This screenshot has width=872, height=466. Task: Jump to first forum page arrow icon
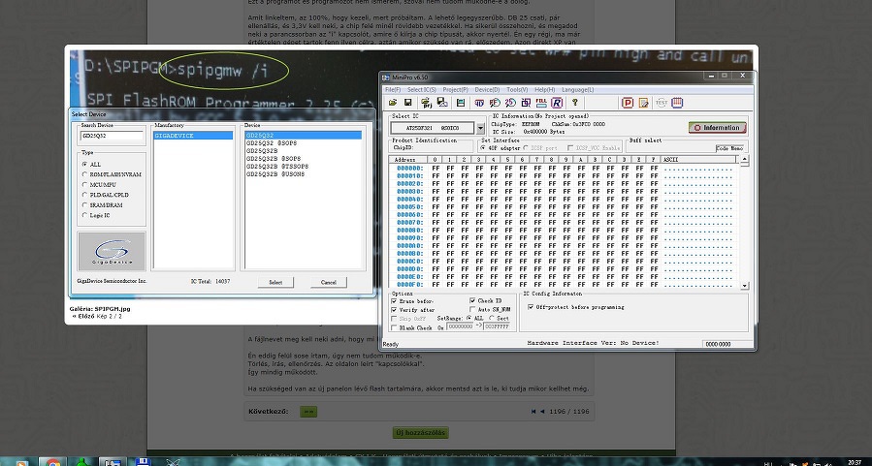533,412
